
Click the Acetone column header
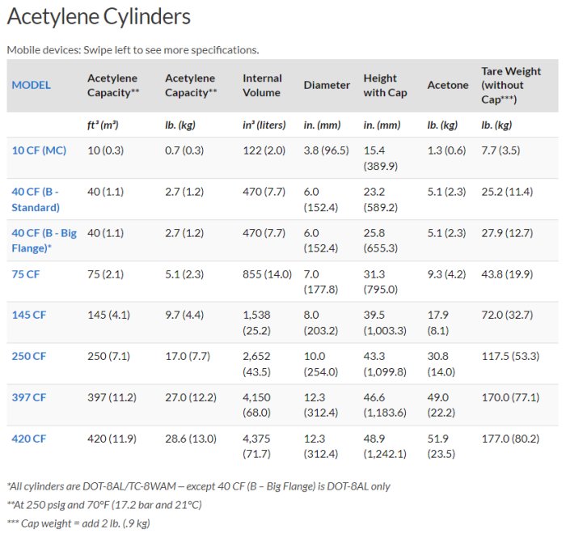[x=447, y=85]
